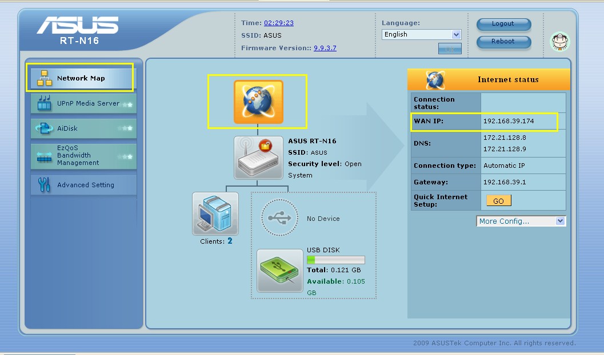
Task: Click the EzQoS bandwidth icon
Action: [x=45, y=157]
